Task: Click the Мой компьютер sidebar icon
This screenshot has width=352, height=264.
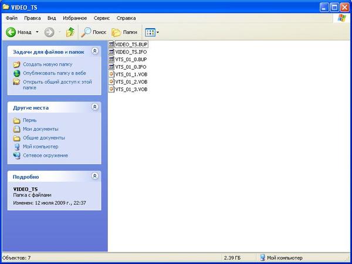Action: [x=16, y=147]
